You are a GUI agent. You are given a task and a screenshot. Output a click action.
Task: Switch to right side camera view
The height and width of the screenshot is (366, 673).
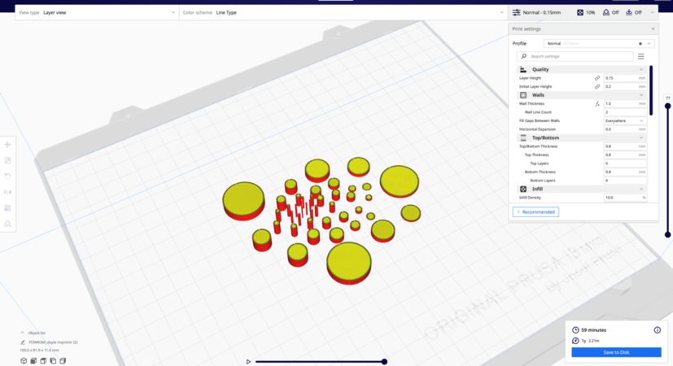pos(63,361)
